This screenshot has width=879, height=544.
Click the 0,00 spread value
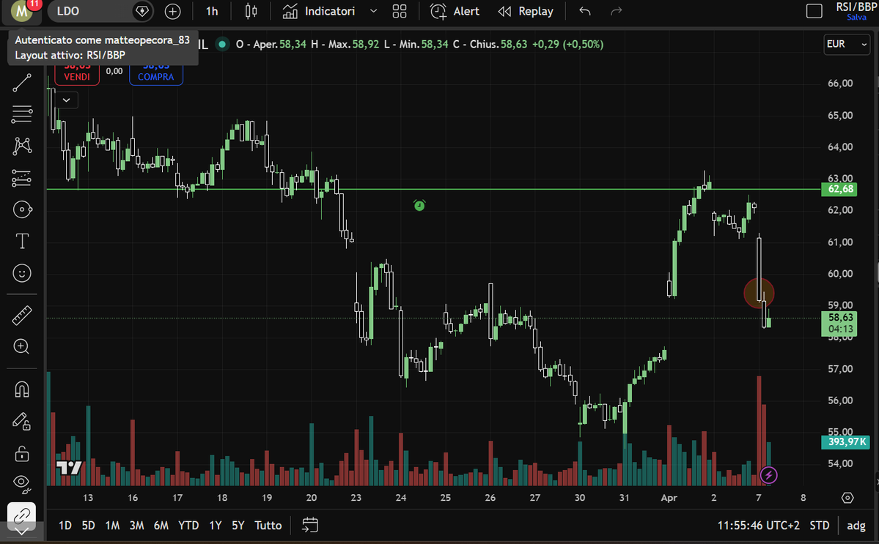point(114,71)
